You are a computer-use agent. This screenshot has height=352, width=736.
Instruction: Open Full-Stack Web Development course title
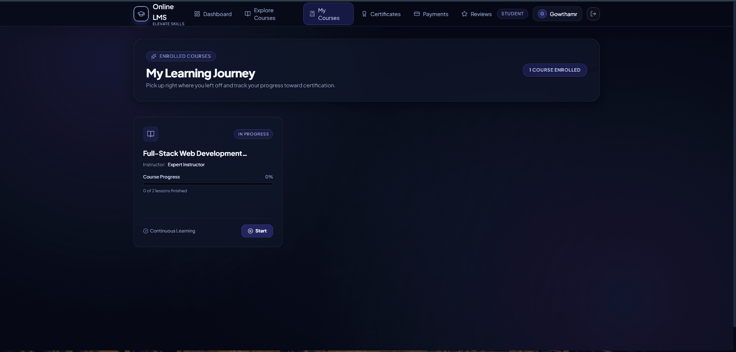195,153
